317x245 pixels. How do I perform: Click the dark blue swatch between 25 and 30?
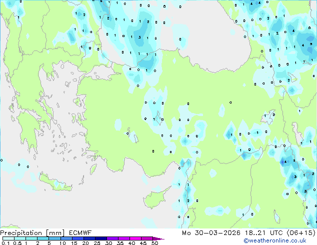[101, 238]
